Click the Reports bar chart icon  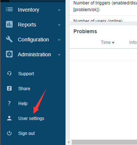(x=9, y=24)
